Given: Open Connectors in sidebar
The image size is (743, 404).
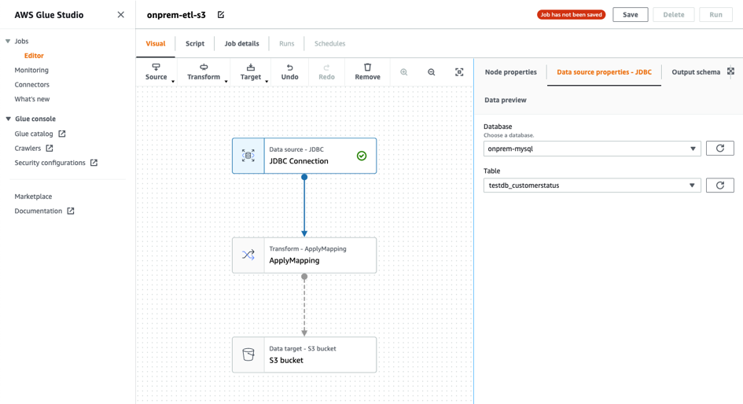Looking at the screenshot, I should click(x=31, y=84).
